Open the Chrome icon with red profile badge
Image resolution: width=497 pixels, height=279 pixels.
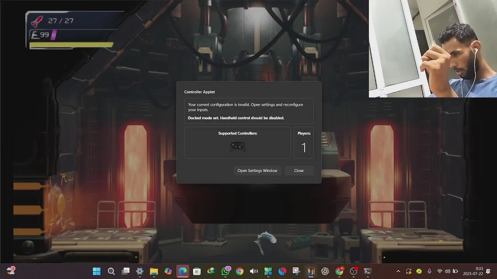[x=340, y=271]
